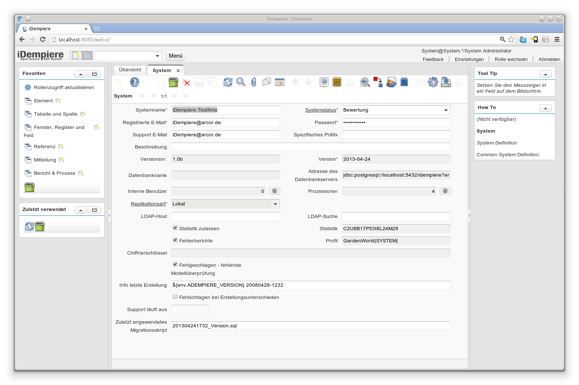Click Abmelden to log out
The height and width of the screenshot is (385, 579).
pyautogui.click(x=549, y=59)
